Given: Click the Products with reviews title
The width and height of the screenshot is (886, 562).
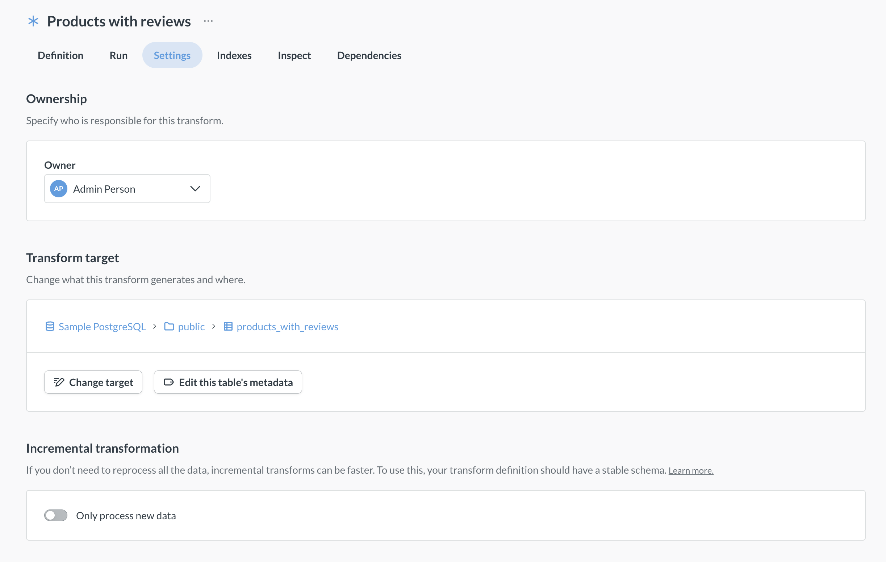Looking at the screenshot, I should pos(119,21).
